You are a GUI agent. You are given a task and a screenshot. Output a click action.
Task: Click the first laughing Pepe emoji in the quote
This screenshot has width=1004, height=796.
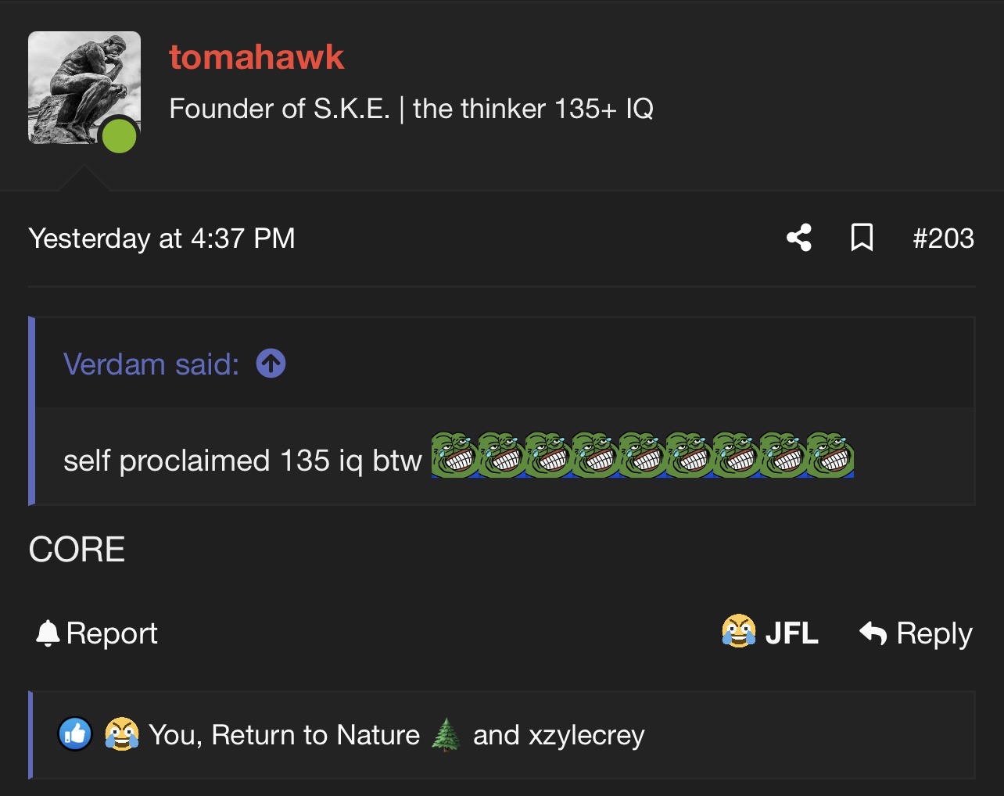coord(454,454)
